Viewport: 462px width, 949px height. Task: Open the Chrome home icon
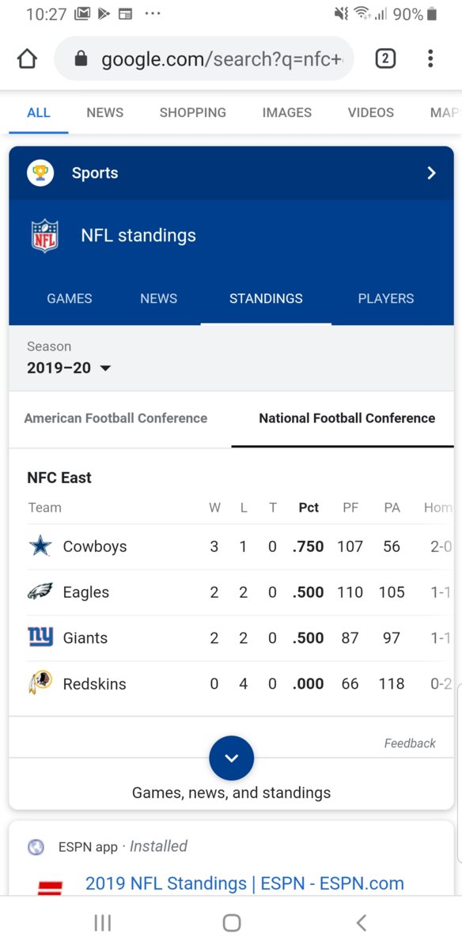tap(26, 59)
